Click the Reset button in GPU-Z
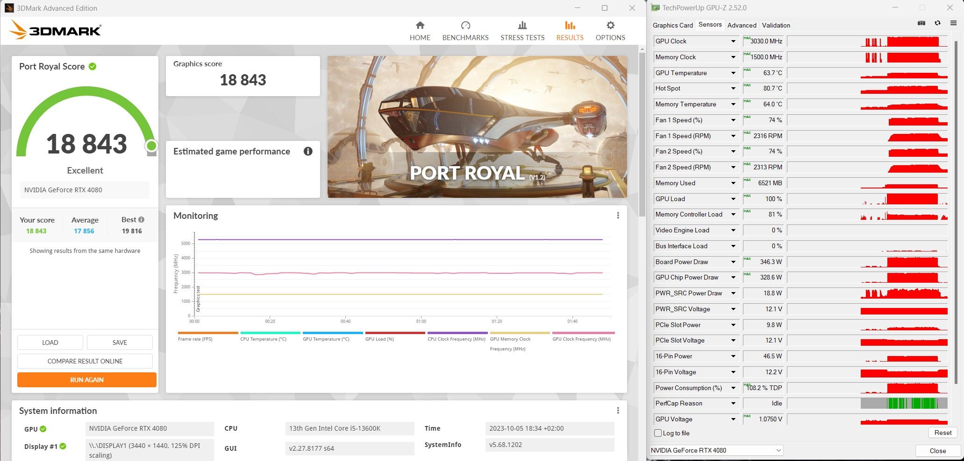The width and height of the screenshot is (964, 461). click(x=943, y=433)
